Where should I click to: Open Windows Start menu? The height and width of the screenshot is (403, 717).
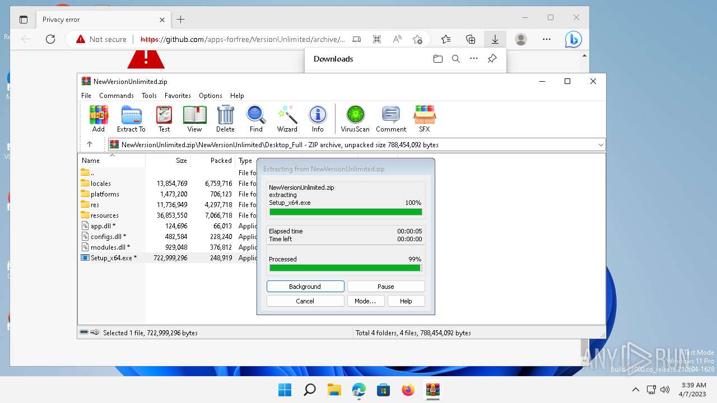click(285, 390)
